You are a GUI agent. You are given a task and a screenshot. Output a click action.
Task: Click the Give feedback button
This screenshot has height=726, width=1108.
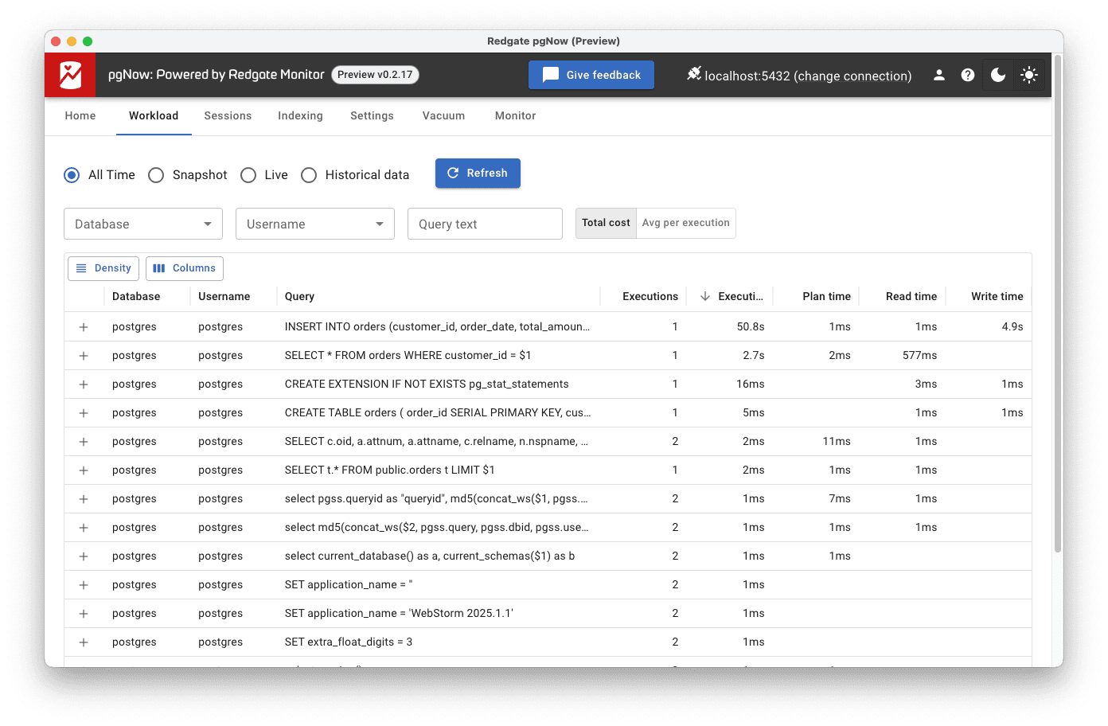coord(591,74)
